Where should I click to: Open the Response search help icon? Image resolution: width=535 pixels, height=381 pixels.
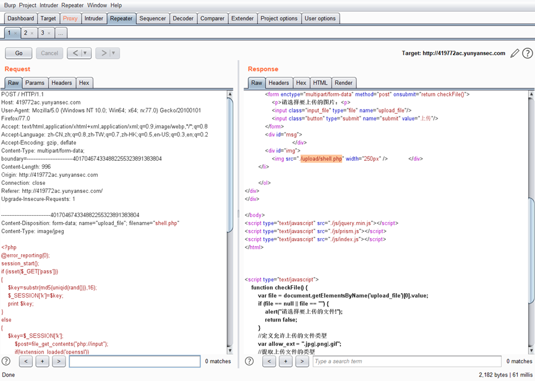click(x=249, y=361)
